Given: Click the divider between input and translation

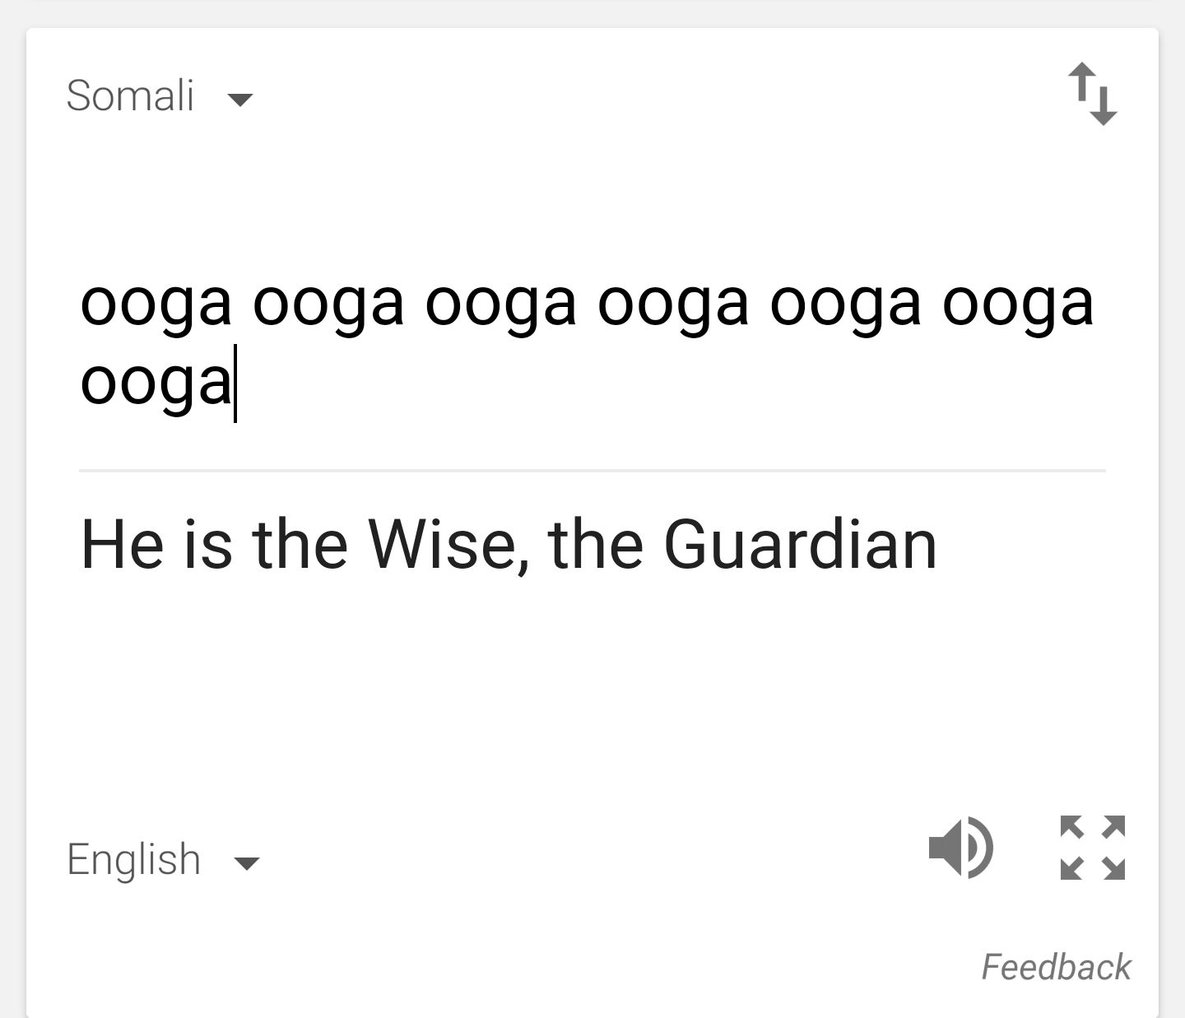Looking at the screenshot, I should (592, 471).
